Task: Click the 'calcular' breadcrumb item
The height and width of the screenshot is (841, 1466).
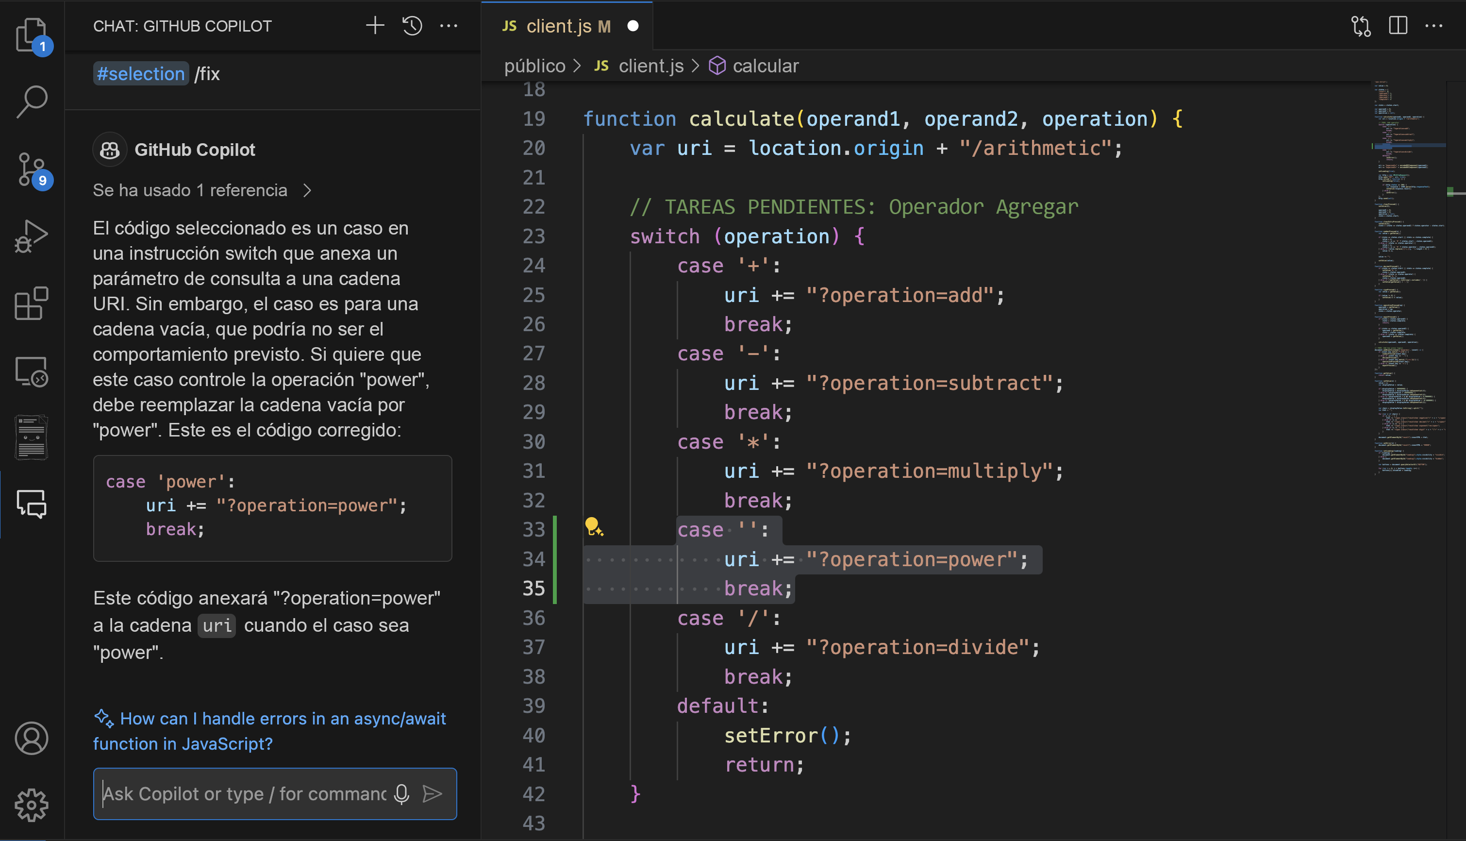Action: click(765, 66)
